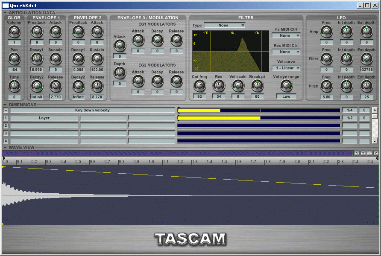Click the Envelope 2 Decay2 knob
Viewport: 381px width, 256px height.
[78, 86]
